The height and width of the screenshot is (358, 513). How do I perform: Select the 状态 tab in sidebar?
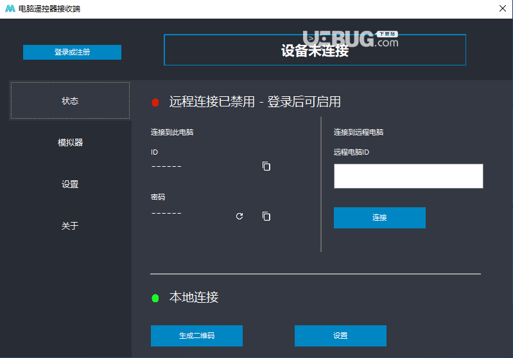point(70,101)
